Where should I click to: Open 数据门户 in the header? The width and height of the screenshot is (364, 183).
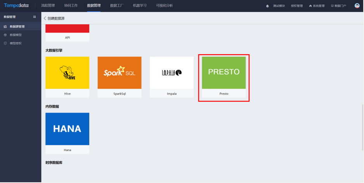coord(340,6)
